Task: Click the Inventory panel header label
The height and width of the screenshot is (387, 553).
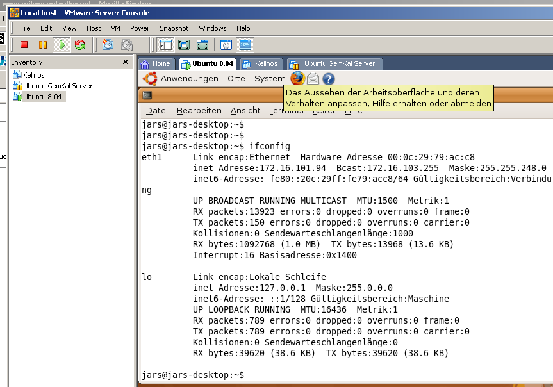Action: 27,62
